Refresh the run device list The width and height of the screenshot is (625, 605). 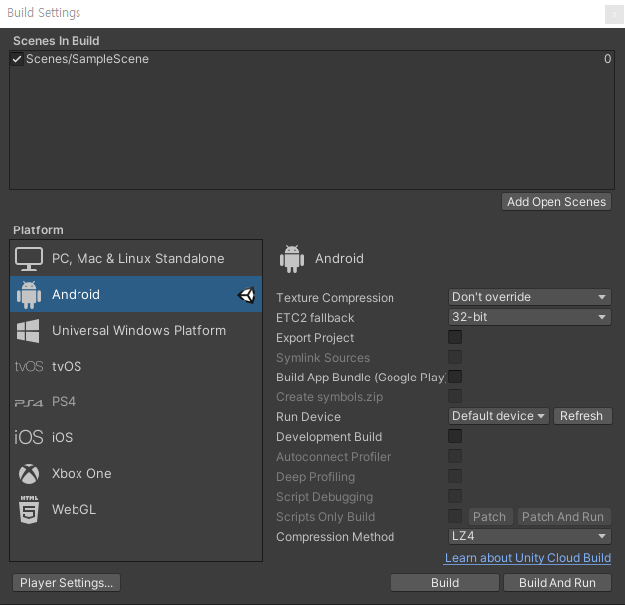pos(582,416)
